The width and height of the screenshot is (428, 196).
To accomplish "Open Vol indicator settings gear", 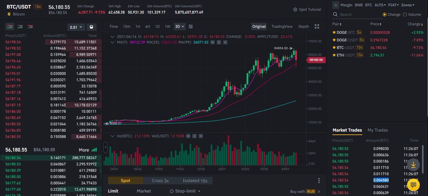I will point(194,136).
